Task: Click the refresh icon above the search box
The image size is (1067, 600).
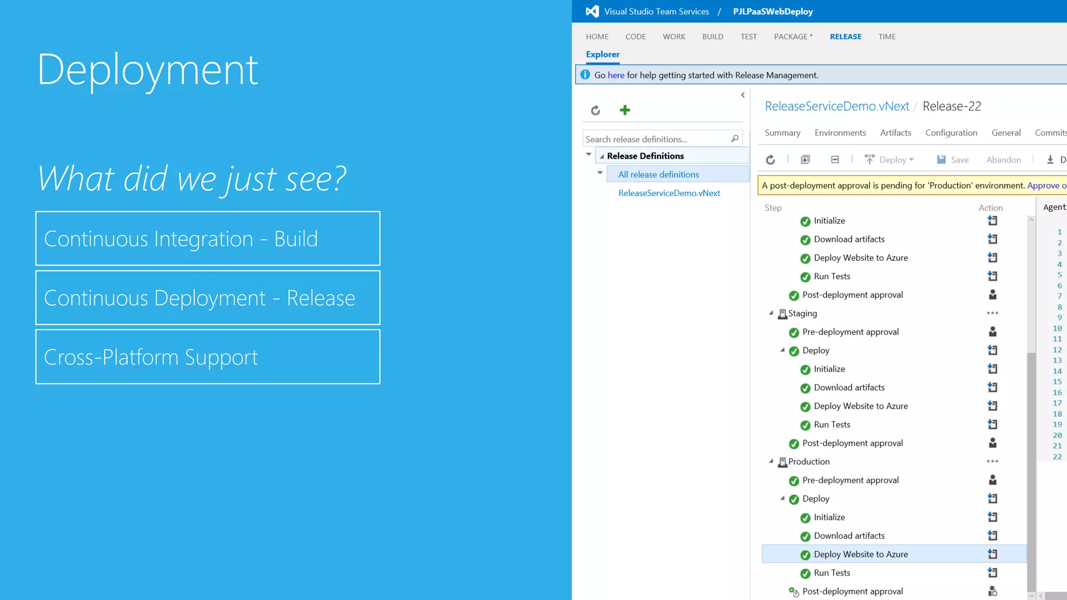Action: click(x=595, y=110)
